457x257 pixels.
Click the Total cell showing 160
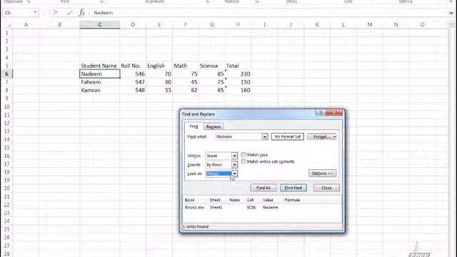[x=238, y=91]
